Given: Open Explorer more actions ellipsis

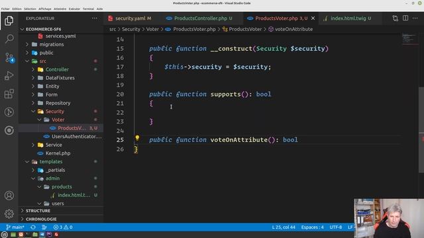Looking at the screenshot, I should pos(94,19).
